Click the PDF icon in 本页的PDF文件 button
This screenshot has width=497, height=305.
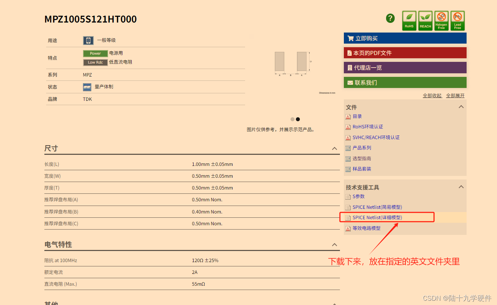[x=350, y=53]
